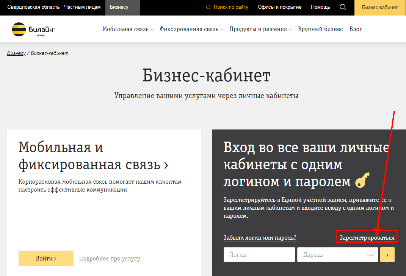Click the 'Войти' button
This screenshot has height=276, width=406.
(x=46, y=258)
